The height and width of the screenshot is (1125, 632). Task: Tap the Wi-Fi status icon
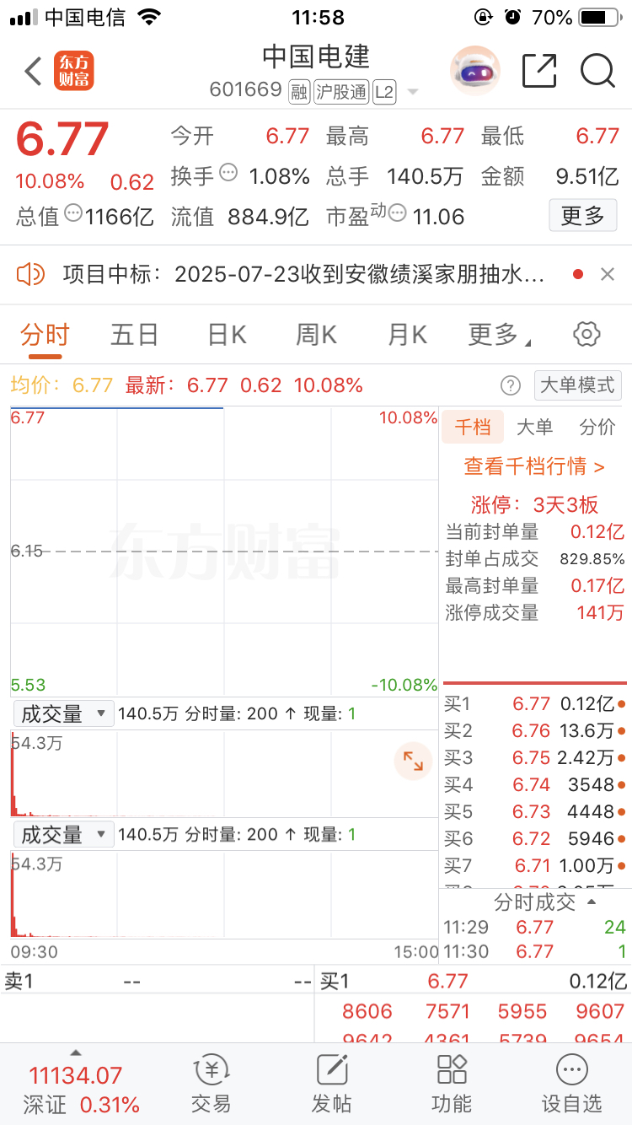pos(149,17)
